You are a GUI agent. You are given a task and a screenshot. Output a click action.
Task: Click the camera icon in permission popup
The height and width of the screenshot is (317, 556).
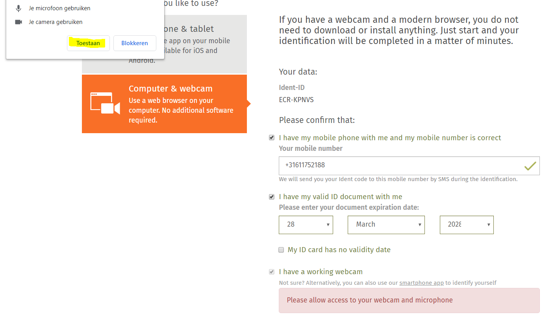point(19,22)
